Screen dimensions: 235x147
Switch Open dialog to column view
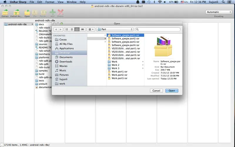click(x=77, y=29)
